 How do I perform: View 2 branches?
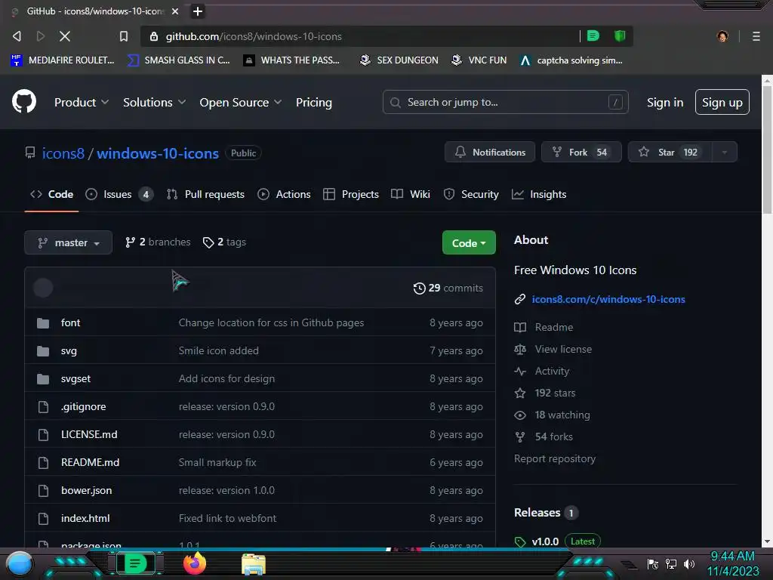158,242
